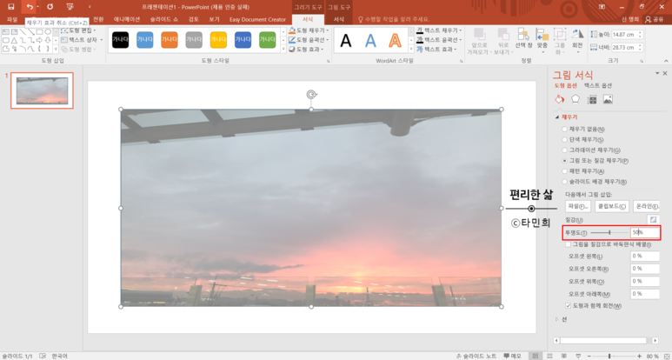Switch to 텍스트 옵션 in the format pane
The image size is (672, 360).
click(598, 86)
